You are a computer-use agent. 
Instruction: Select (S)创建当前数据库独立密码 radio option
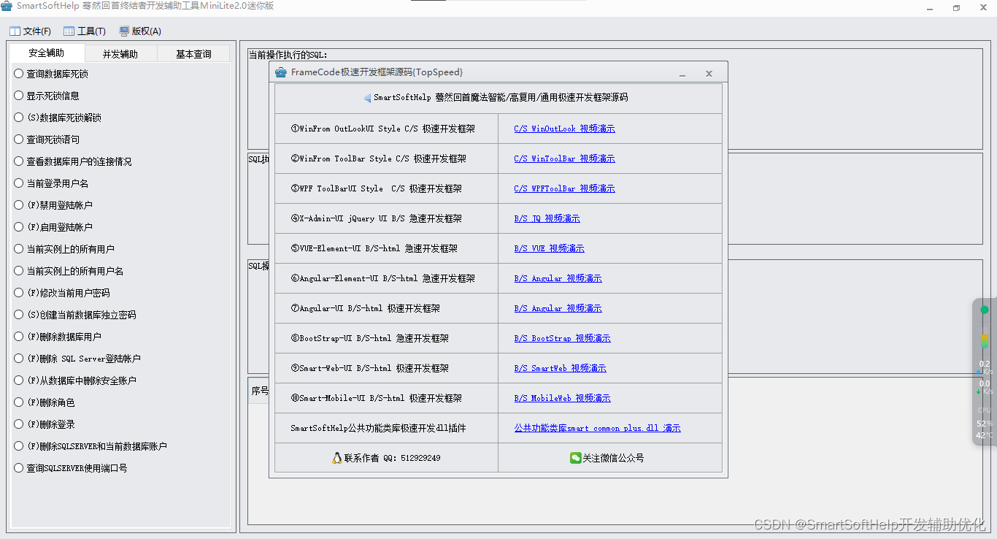(75, 315)
